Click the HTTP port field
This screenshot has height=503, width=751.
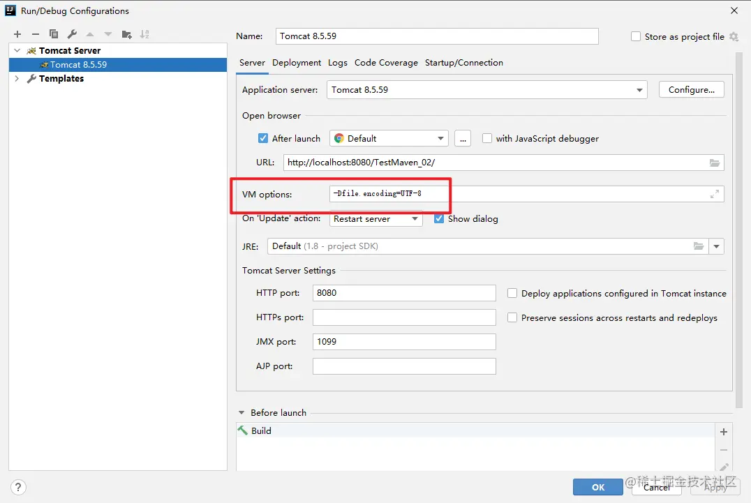pyautogui.click(x=404, y=293)
